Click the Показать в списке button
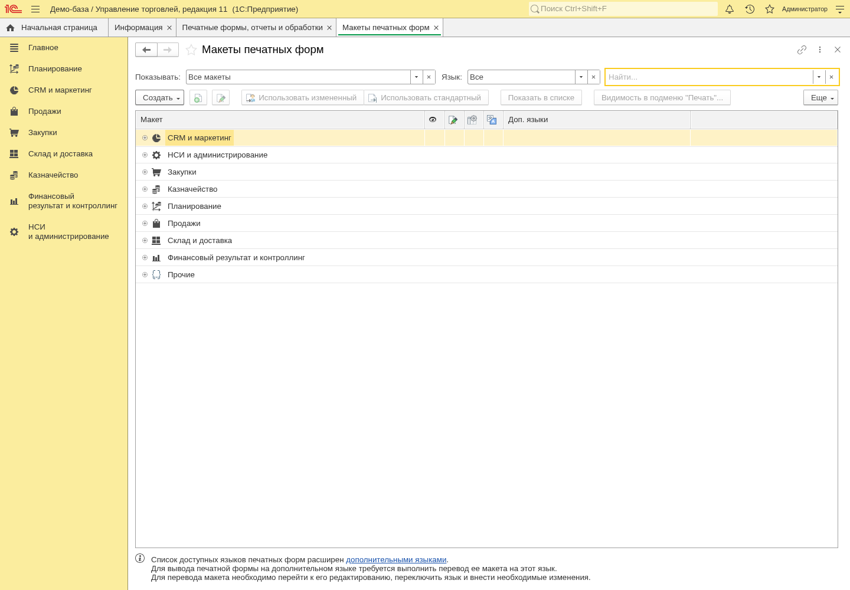This screenshot has height=590, width=850. [x=541, y=98]
